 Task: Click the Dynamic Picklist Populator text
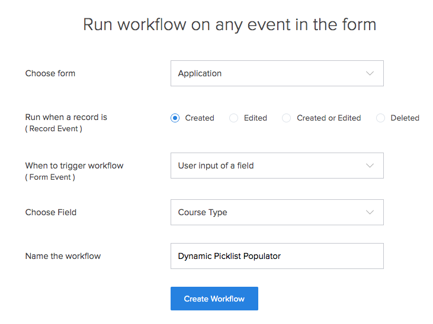coord(229,256)
